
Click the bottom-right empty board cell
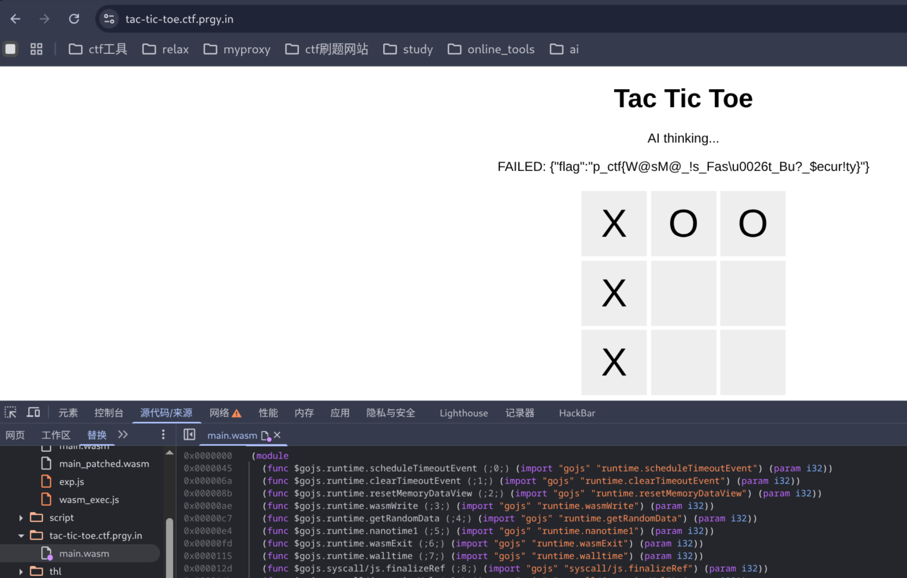coord(752,362)
